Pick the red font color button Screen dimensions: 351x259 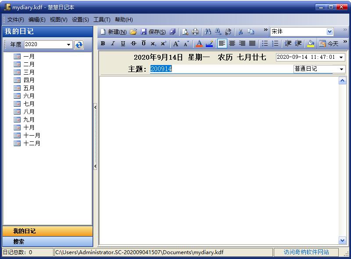coord(199,43)
